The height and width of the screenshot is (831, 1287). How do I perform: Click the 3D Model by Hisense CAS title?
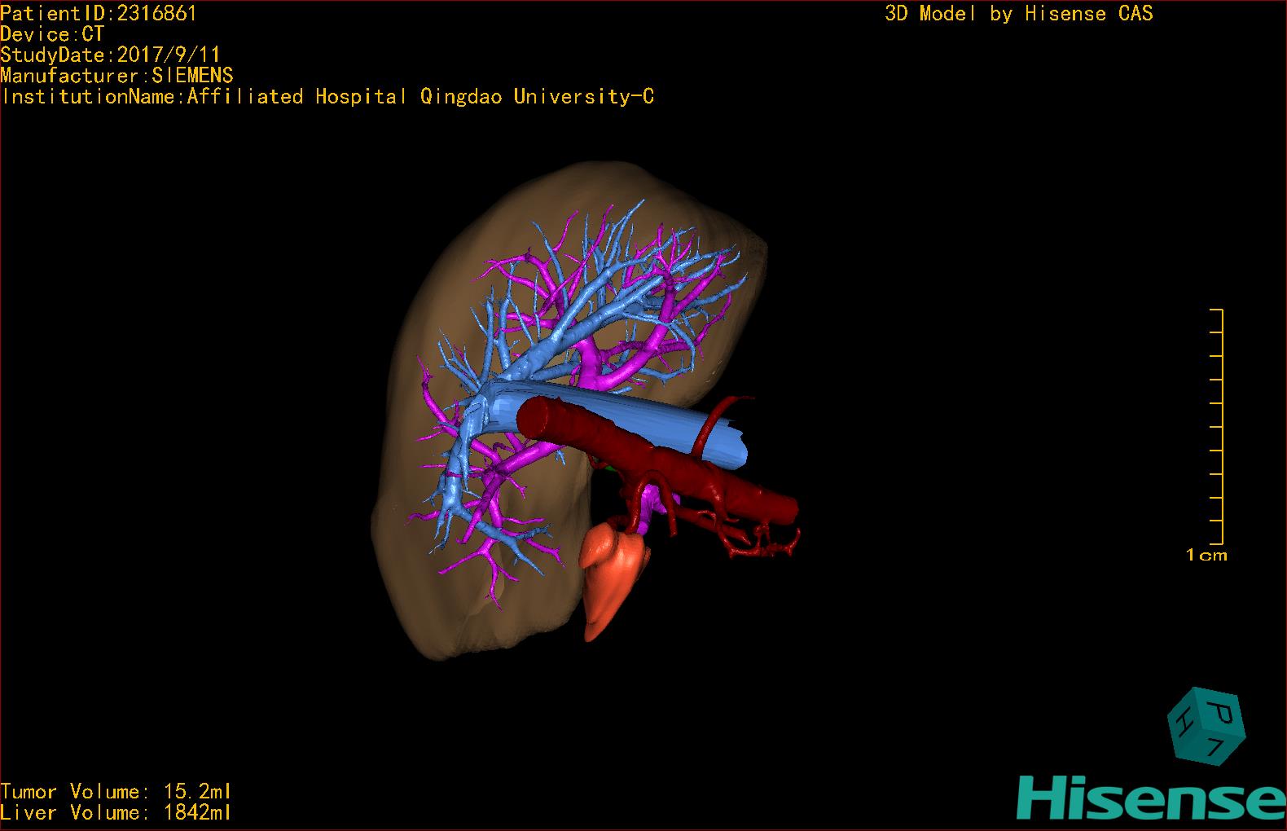(x=1018, y=13)
